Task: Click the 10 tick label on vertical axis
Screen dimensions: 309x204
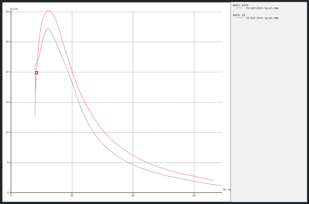Action: (x=7, y=132)
